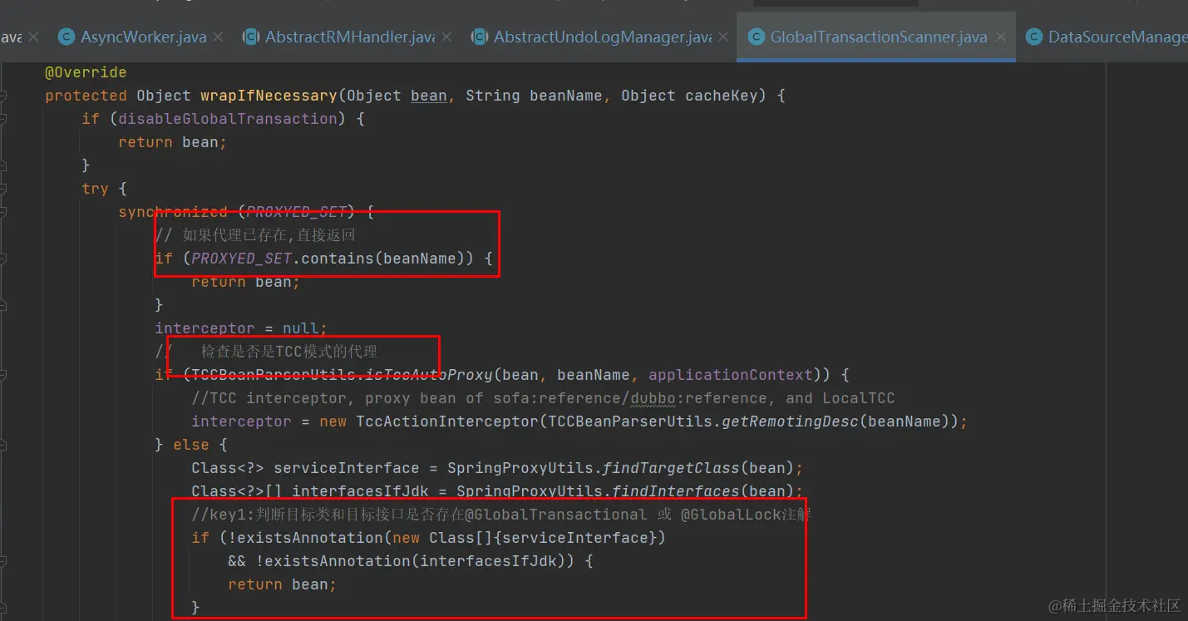Close the partially hidden leftmost .java tab
The height and width of the screenshot is (621, 1188).
[33, 37]
